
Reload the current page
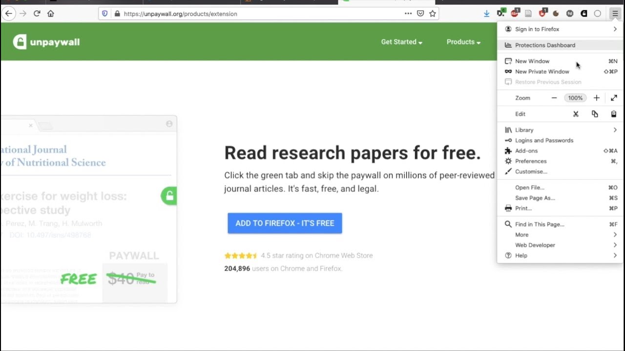37,14
